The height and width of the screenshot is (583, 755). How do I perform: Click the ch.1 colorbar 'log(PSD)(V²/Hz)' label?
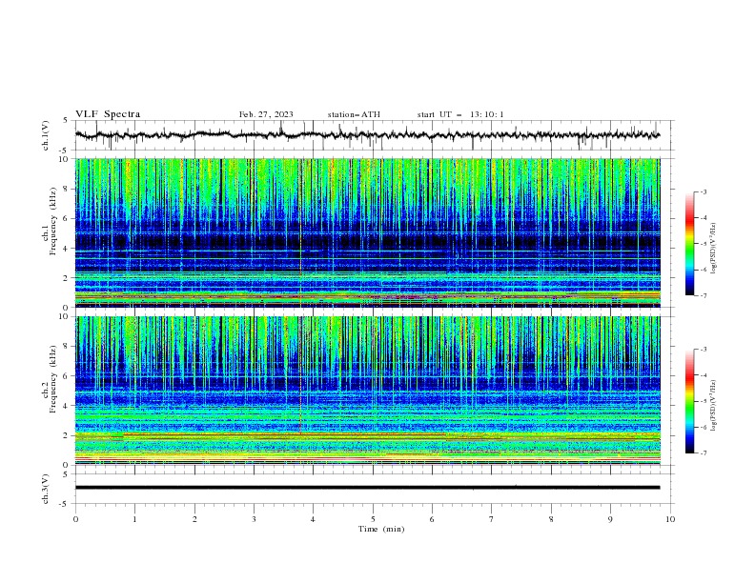[713, 248]
